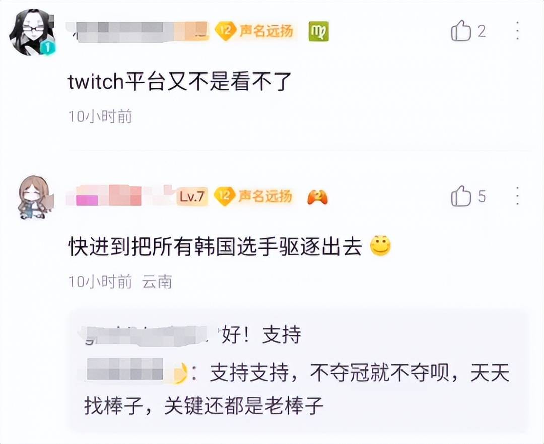Open the more-options dots on the twitch comment
The width and height of the screenshot is (544, 444).
point(517,31)
